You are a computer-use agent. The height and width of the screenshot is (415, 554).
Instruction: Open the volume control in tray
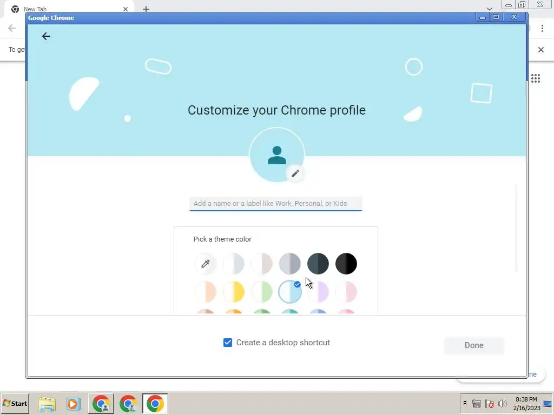502,403
